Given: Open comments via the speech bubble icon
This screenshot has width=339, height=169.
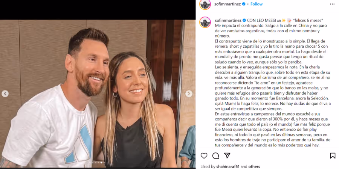Looking at the screenshot, I should tap(215, 155).
